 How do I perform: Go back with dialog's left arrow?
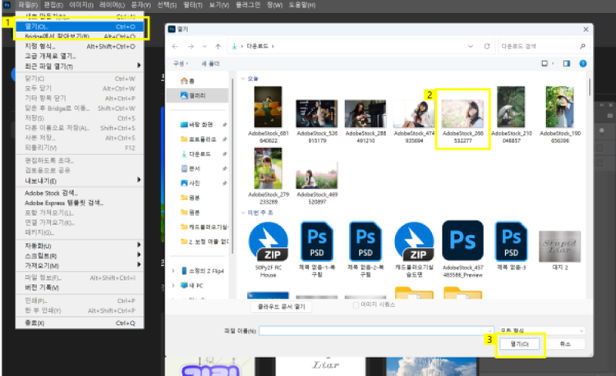click(x=175, y=46)
